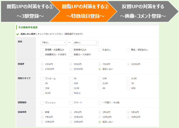Check the アパート building type checkbox
This screenshot has height=128, width=179.
tap(71, 103)
